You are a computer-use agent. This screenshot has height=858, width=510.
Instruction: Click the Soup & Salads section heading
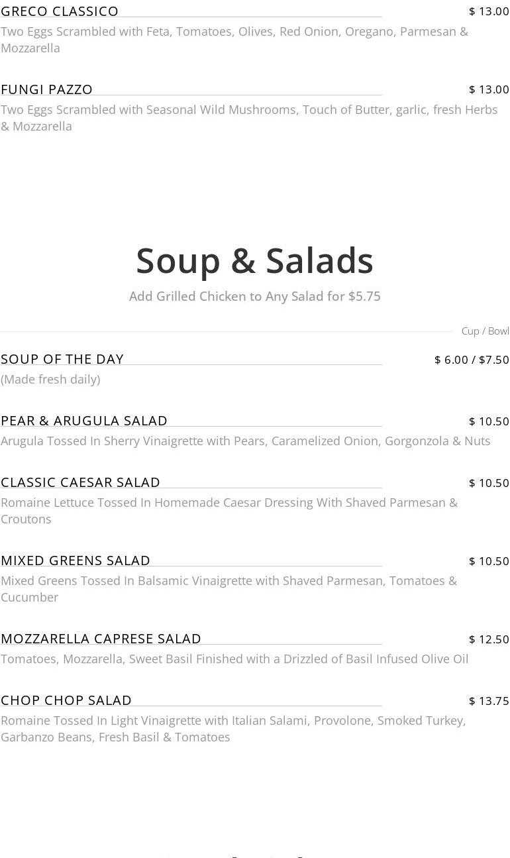coord(254,260)
